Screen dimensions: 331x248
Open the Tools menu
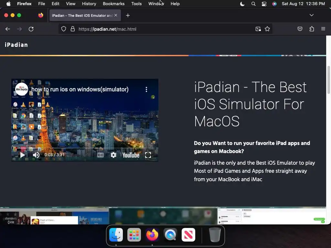coord(136,4)
